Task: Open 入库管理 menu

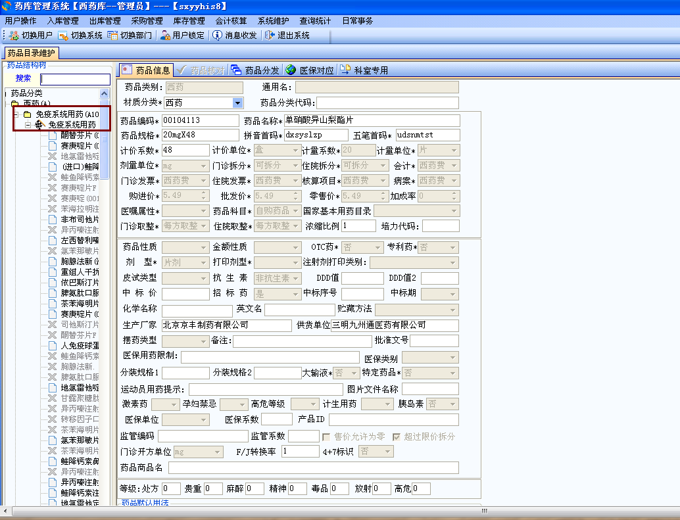Action: (x=63, y=21)
